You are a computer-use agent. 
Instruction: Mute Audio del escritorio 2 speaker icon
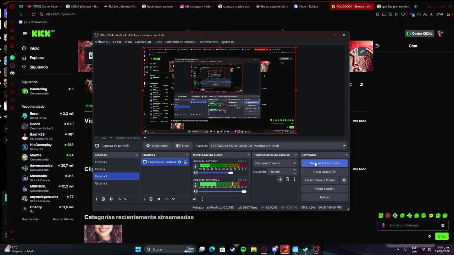tap(195, 192)
